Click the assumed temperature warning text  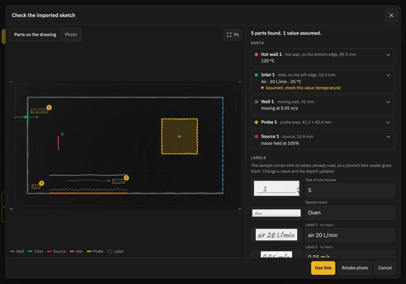click(x=303, y=88)
